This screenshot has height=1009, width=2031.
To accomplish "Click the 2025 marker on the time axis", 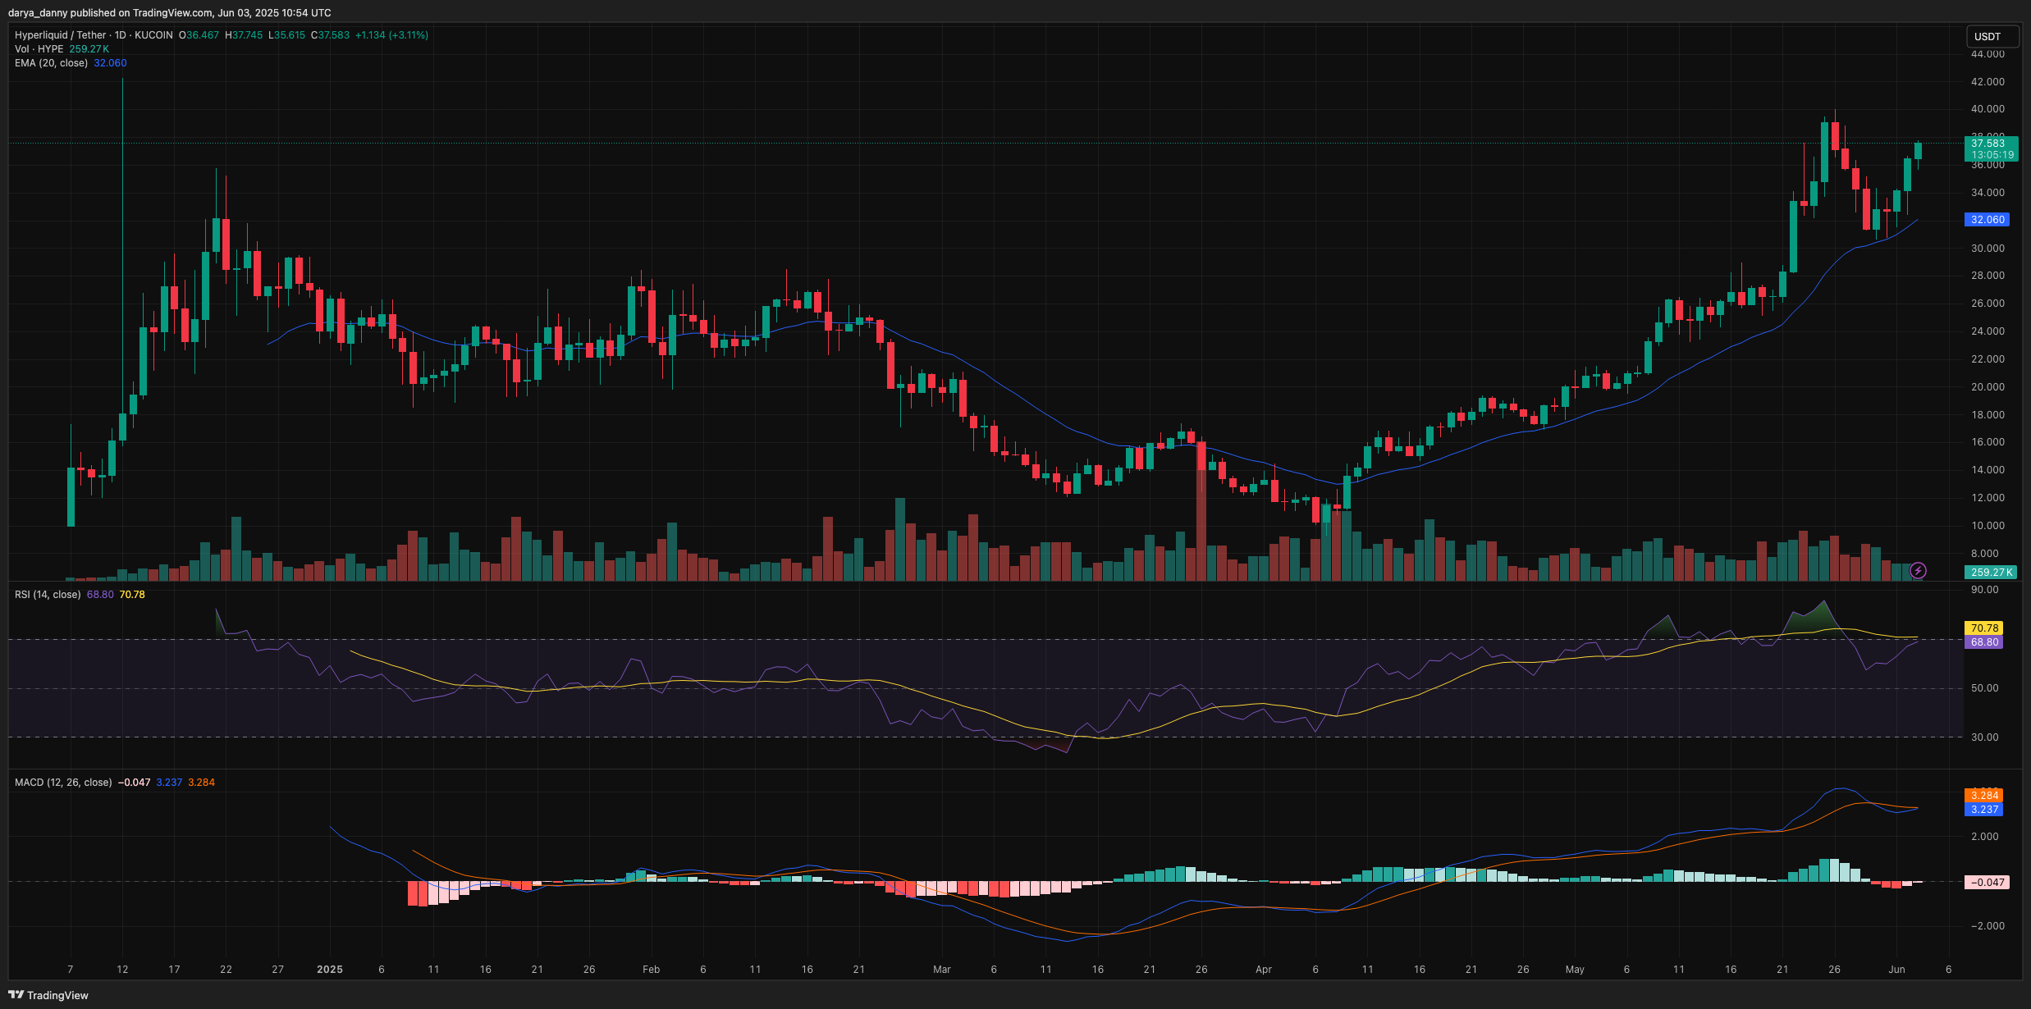I will tap(331, 969).
